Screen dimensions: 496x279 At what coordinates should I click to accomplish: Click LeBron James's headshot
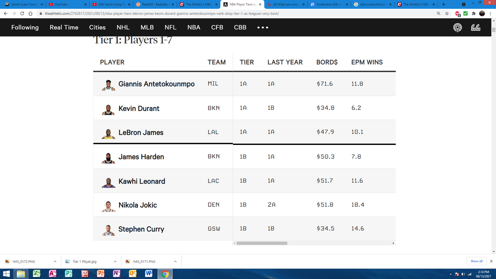[x=108, y=133]
